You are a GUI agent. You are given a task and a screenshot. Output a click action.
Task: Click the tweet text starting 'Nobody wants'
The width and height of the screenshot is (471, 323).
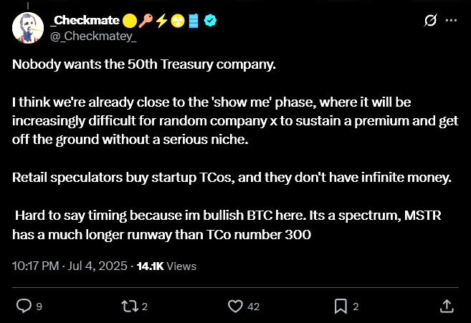pyautogui.click(x=235, y=149)
